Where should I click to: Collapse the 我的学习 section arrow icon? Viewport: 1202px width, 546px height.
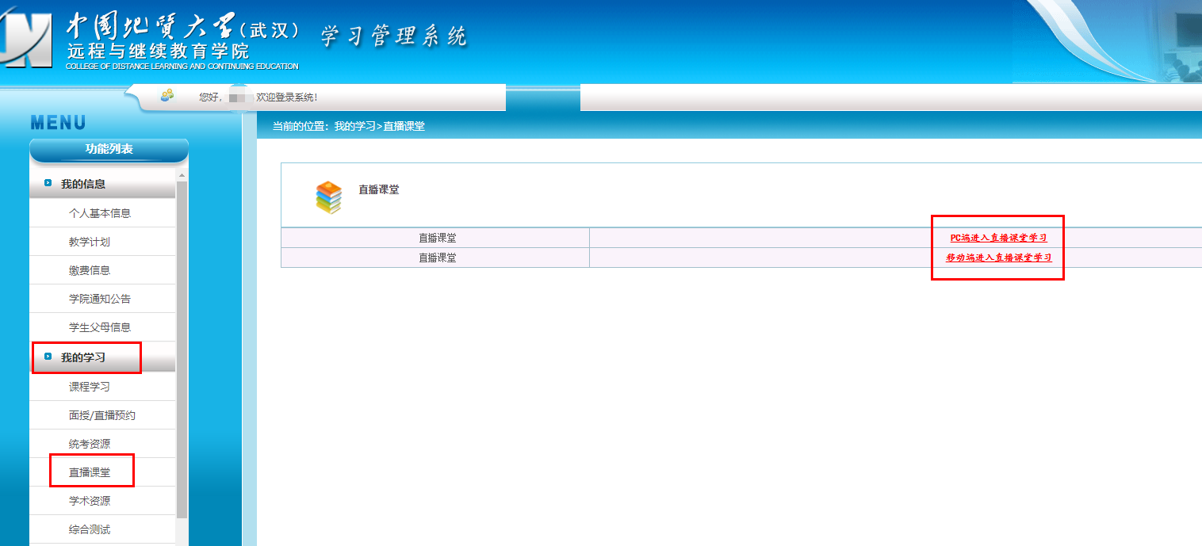(48, 357)
